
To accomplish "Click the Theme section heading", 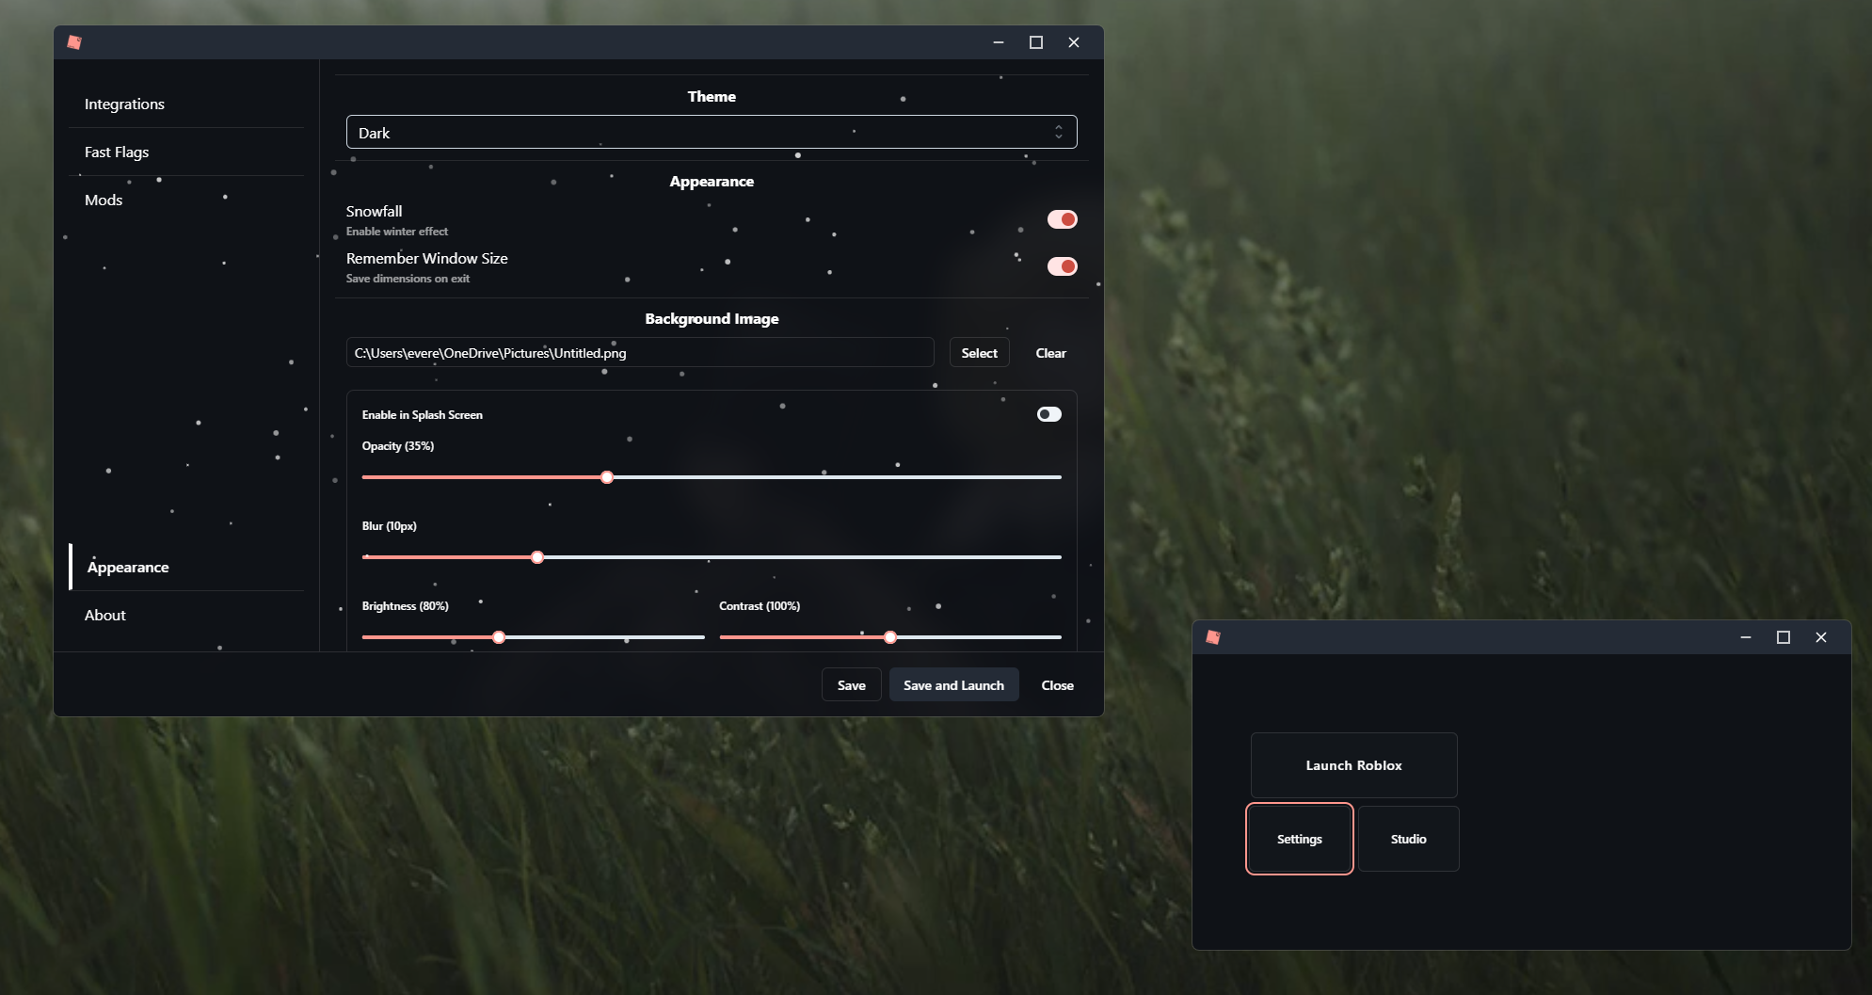I will click(712, 97).
